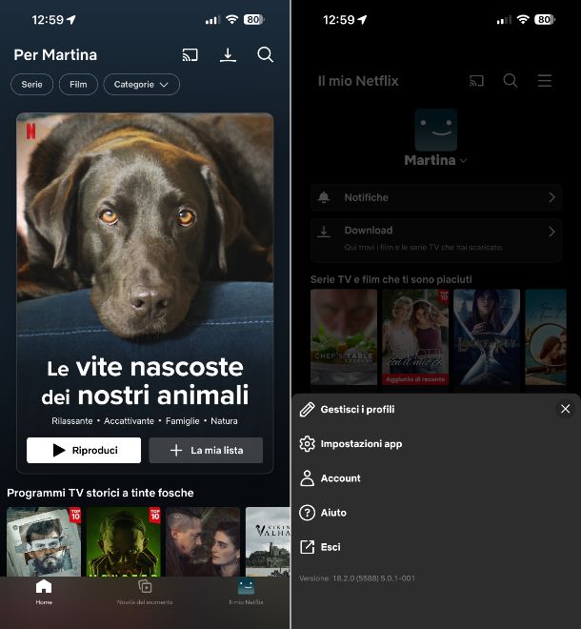Open downloads via arrow icon on home screen
Viewport: 581px width, 629px height.
[x=228, y=55]
